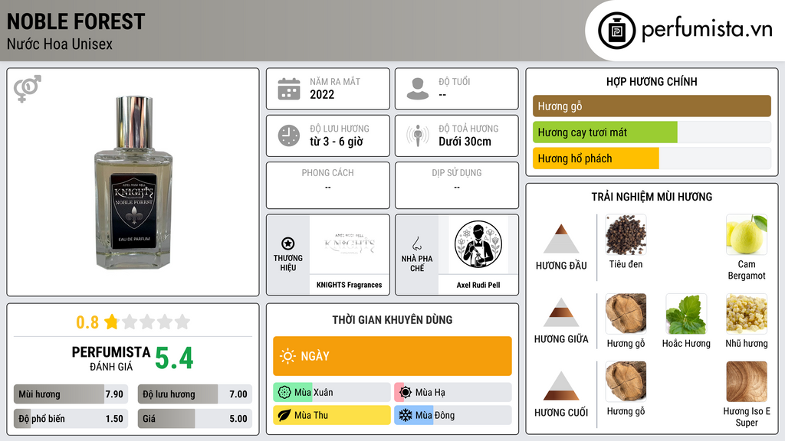Click the sun icon for Mùa Hạ
785x441 pixels.
[406, 393]
